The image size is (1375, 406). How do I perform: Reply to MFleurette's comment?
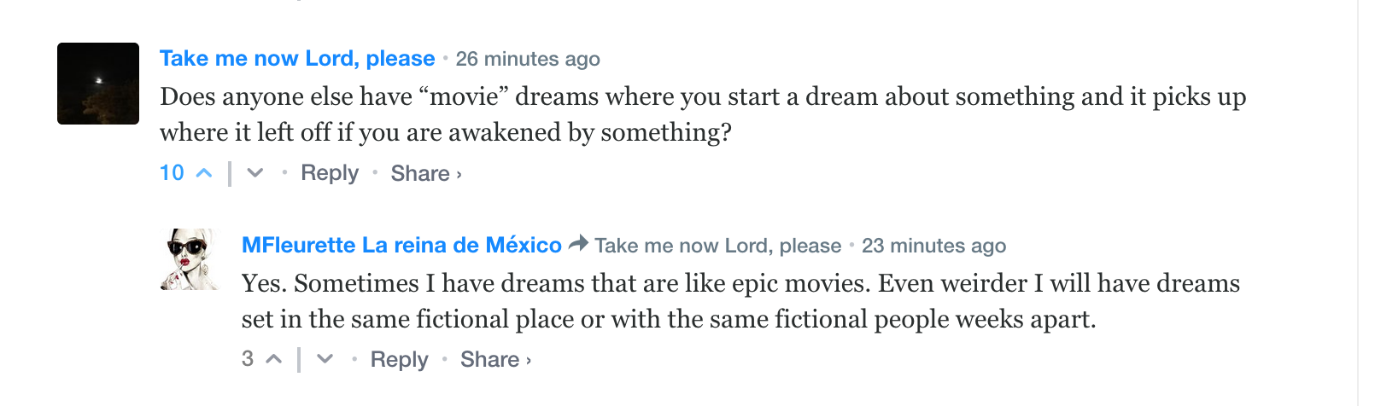tap(399, 360)
